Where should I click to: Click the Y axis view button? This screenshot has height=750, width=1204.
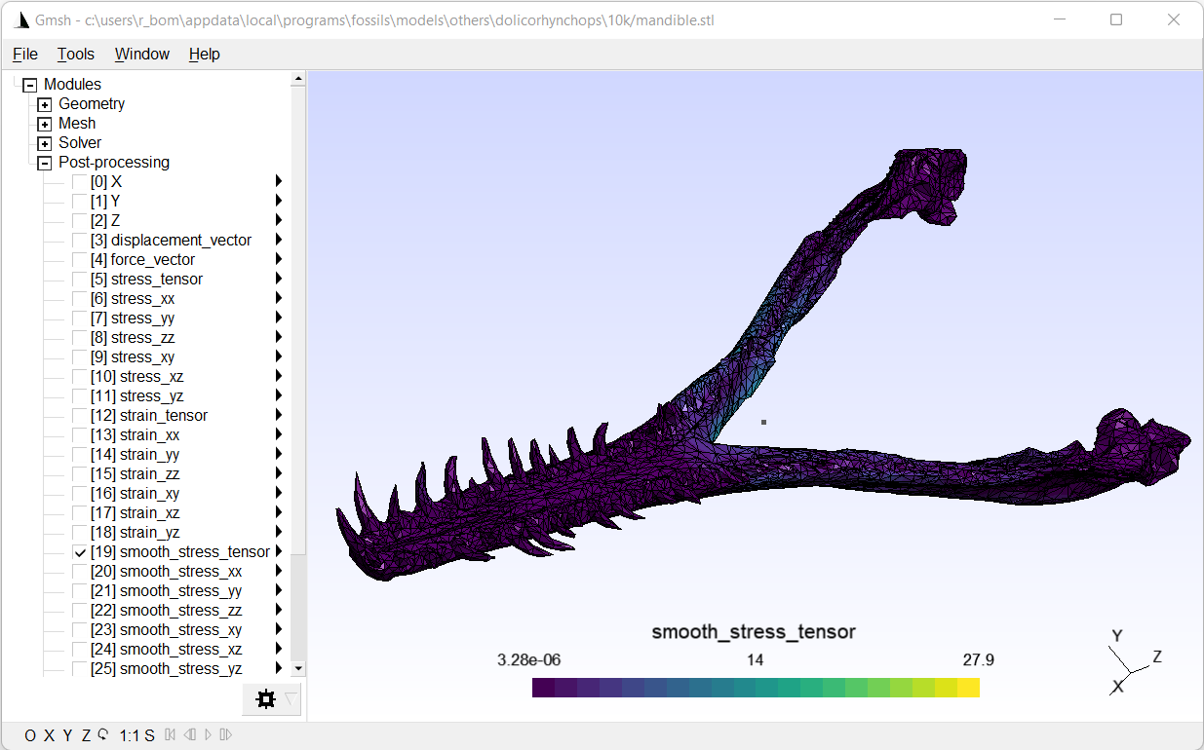[67, 735]
